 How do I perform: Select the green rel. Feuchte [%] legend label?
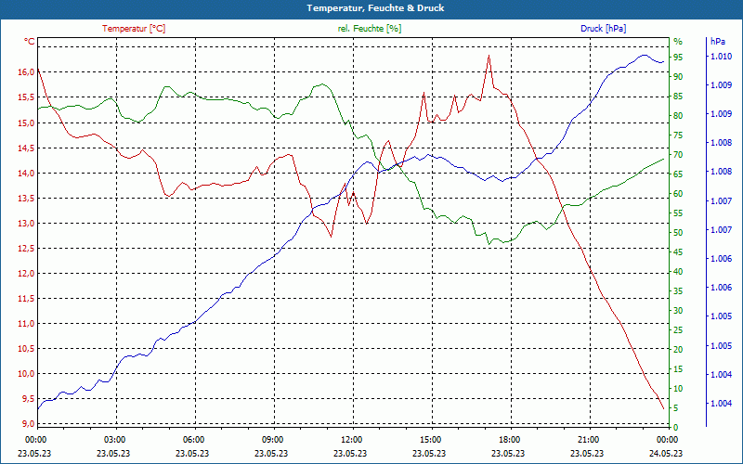370,29
